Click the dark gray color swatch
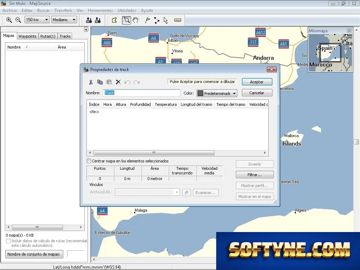Screen dimensions: 360x270 coord(200,94)
